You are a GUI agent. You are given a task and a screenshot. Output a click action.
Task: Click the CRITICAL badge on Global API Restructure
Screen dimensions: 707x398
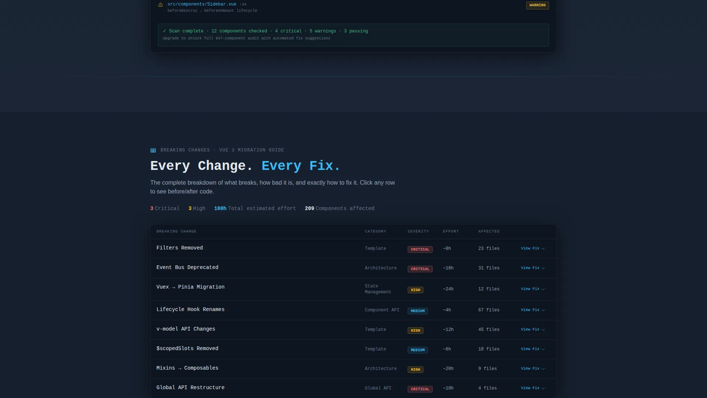420,389
